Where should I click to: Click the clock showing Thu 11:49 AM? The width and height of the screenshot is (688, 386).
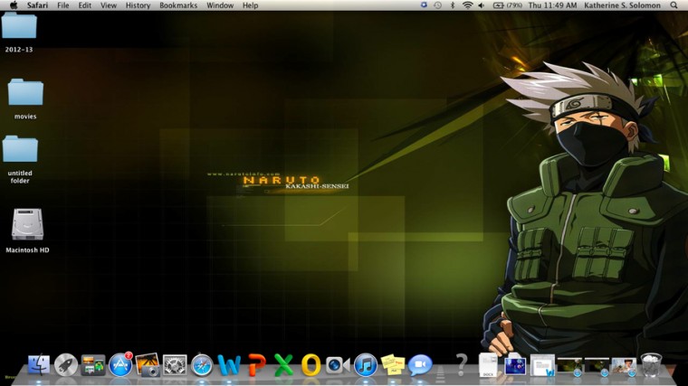(x=552, y=5)
